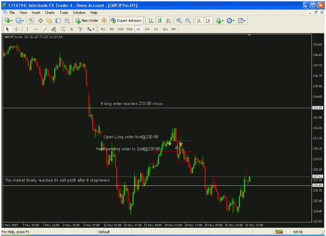Image resolution: width=326 pixels, height=236 pixels.
Task: Click the 233.85 price level tag
Action: (x=318, y=108)
